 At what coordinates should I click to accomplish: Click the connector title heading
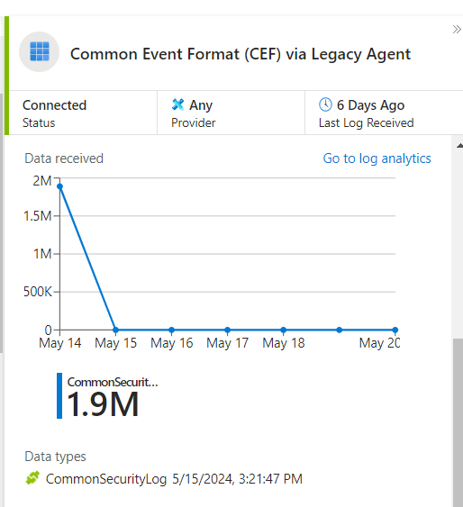click(241, 54)
